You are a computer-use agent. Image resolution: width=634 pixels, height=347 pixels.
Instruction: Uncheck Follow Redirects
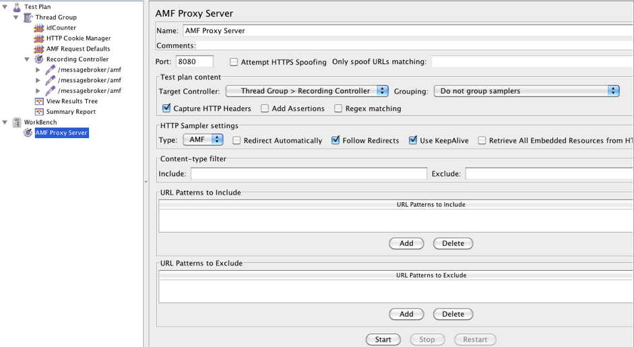click(x=336, y=140)
